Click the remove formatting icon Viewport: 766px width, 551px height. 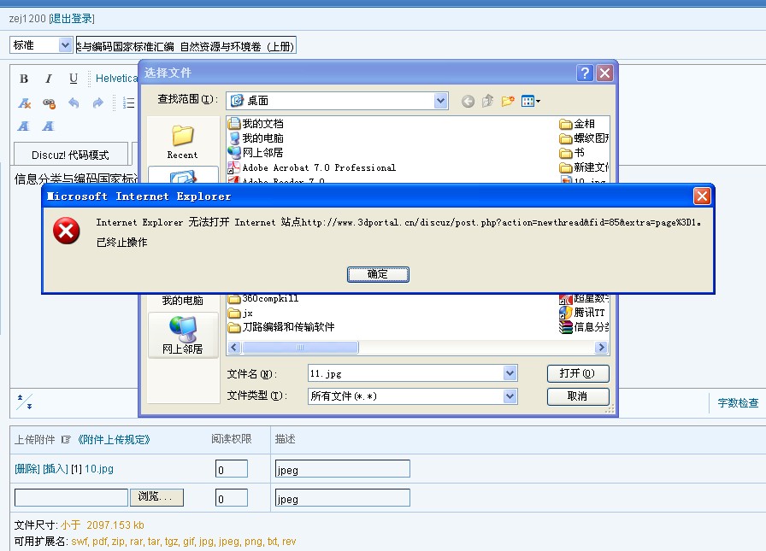[24, 103]
